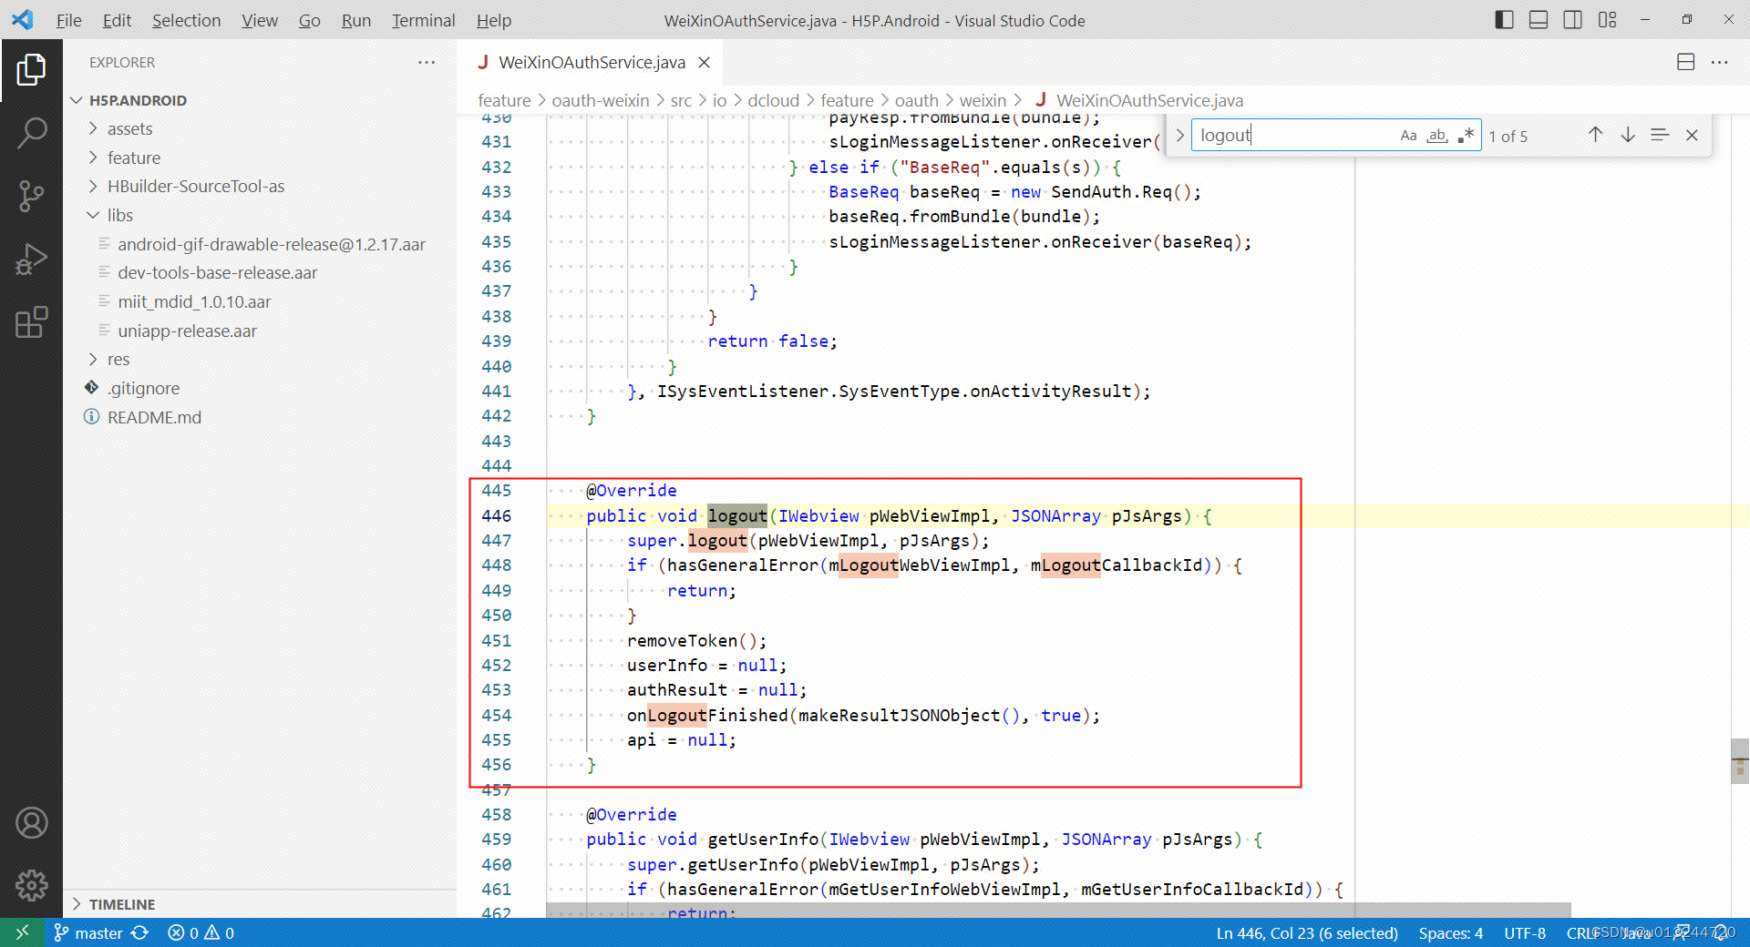Click line number 446 in gutter
This screenshot has height=947, width=1750.
(497, 515)
